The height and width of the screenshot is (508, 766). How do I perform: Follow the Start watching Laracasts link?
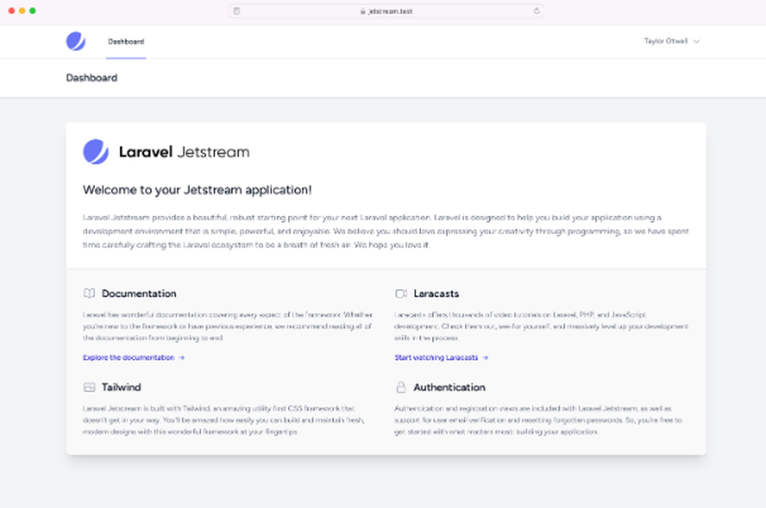point(437,358)
